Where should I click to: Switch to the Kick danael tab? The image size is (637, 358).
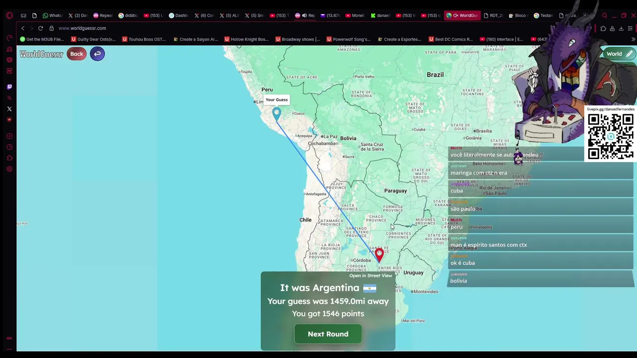380,15
